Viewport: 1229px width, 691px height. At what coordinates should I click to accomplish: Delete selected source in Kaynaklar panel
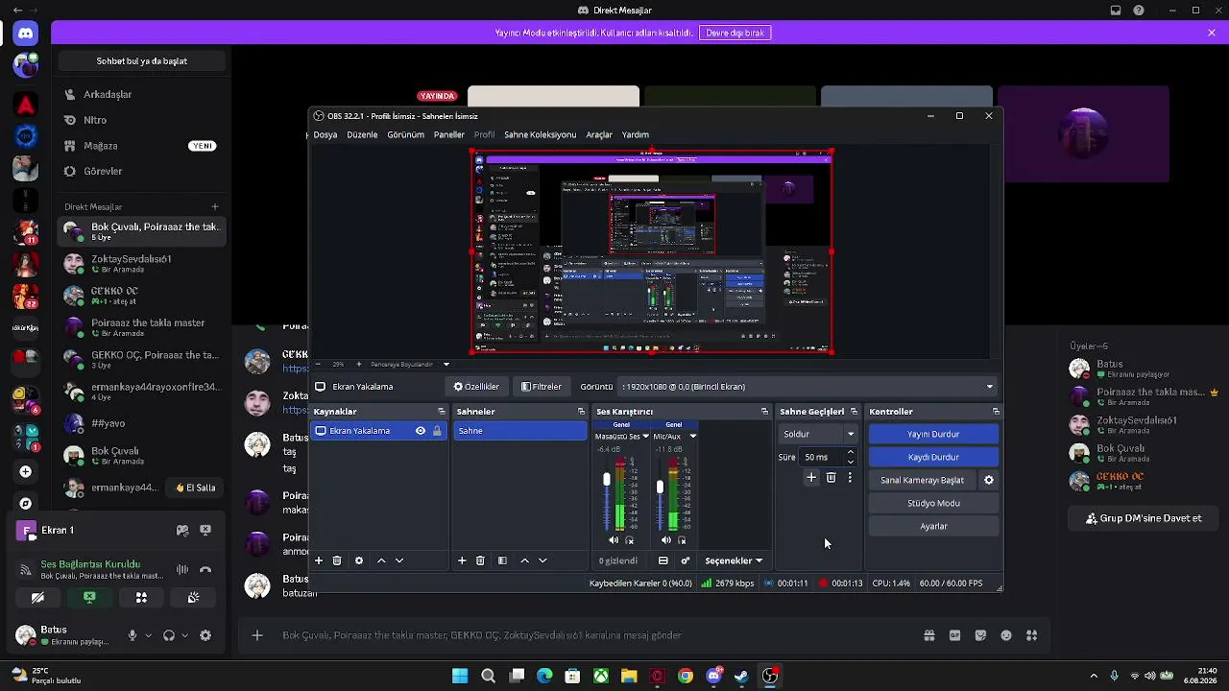337,560
